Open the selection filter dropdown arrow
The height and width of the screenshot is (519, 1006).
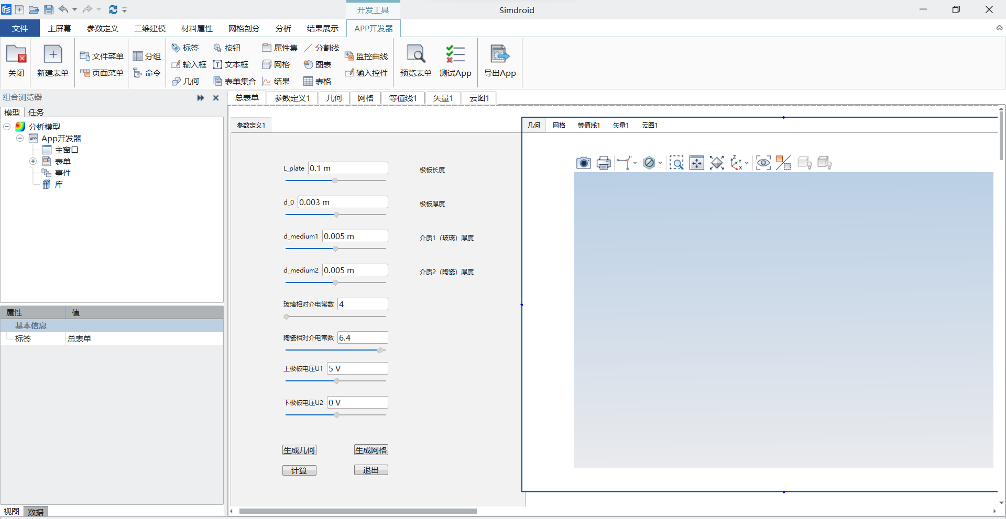tap(660, 163)
